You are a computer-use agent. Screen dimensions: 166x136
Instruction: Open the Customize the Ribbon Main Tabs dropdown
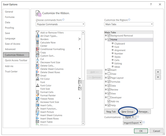(x=128, y=24)
